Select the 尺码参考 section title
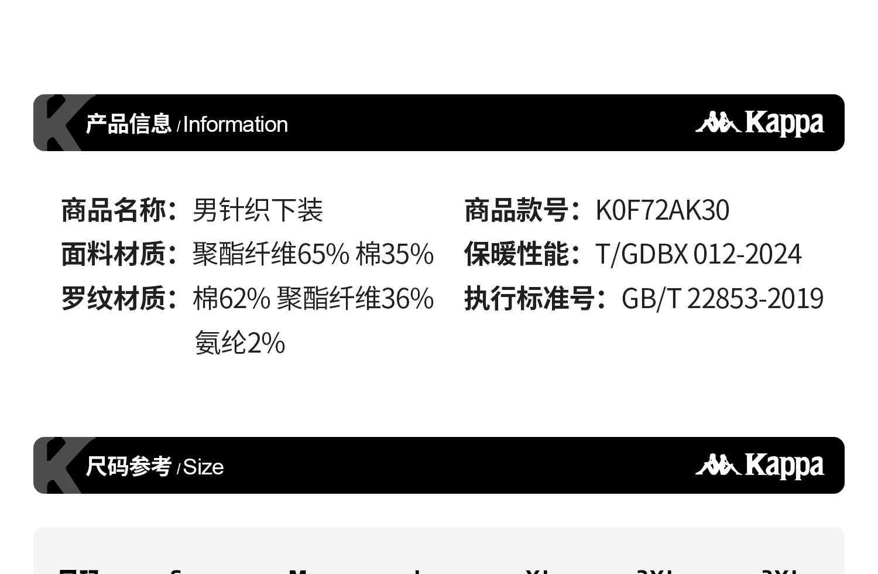This screenshot has height=574, width=878. 128,467
